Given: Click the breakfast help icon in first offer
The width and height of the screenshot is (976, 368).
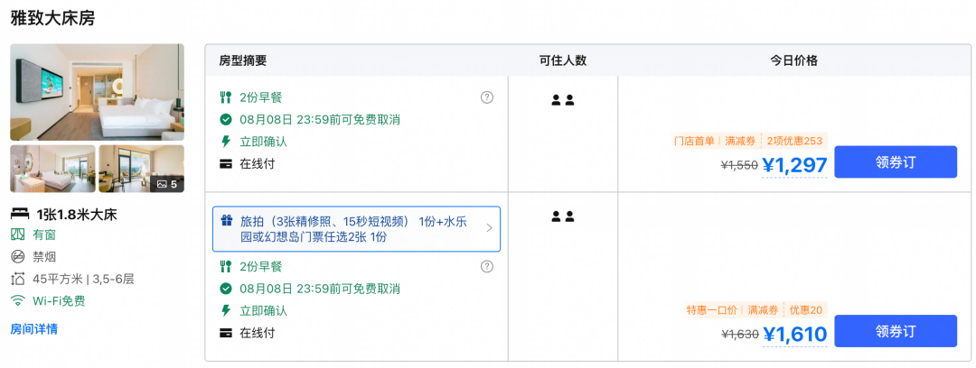Looking at the screenshot, I should pos(487,97).
